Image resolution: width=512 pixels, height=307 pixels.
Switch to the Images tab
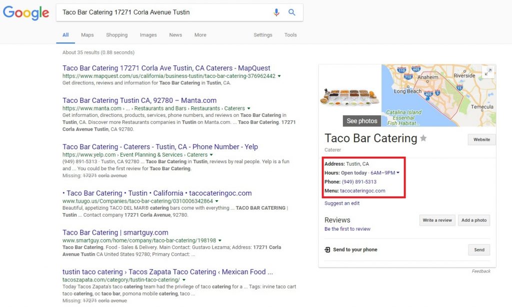pos(148,35)
